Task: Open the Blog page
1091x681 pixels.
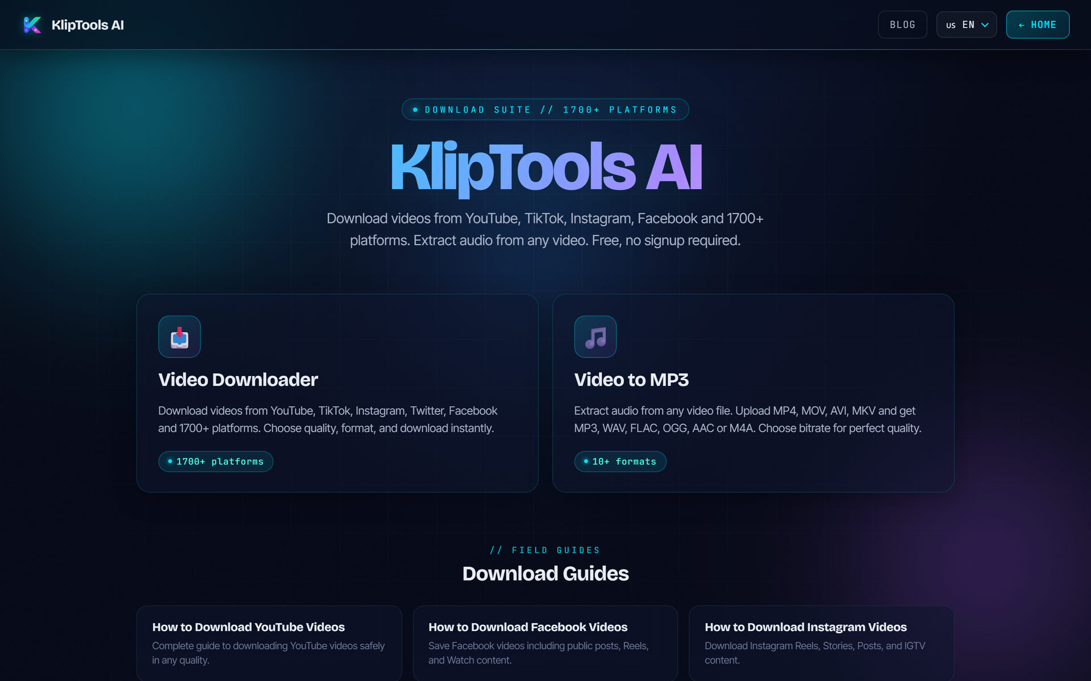Action: (x=902, y=25)
